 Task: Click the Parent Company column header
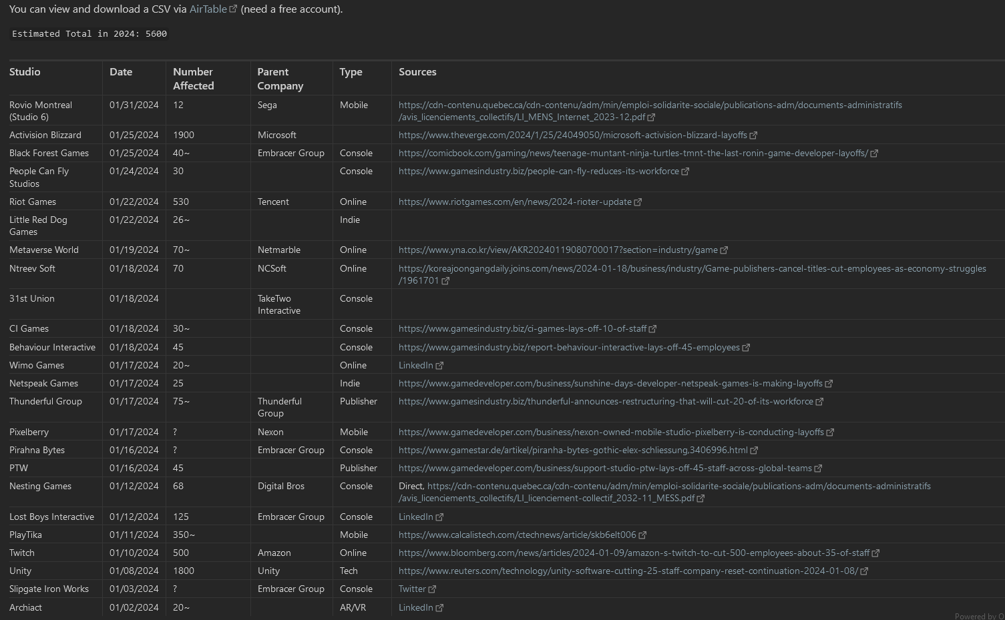(x=280, y=79)
